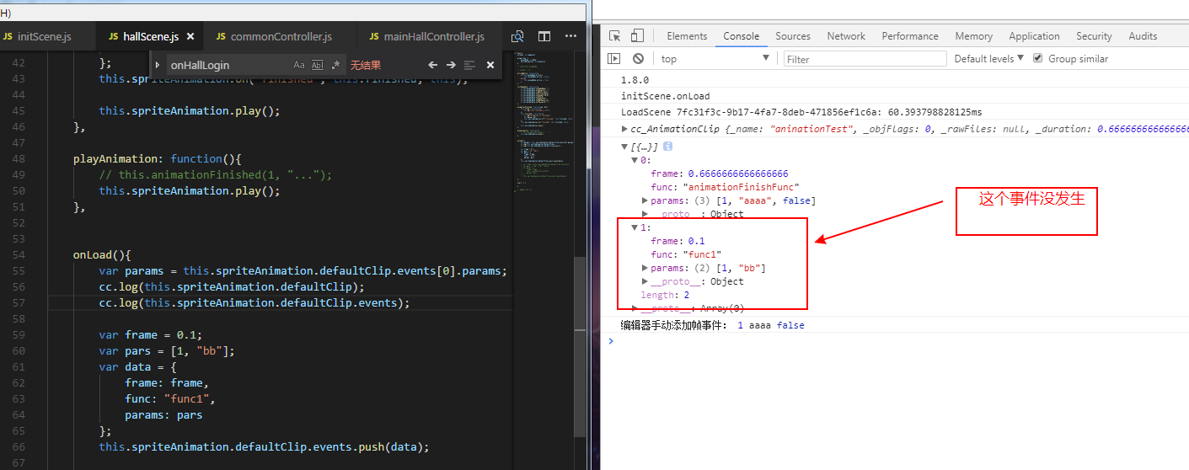Show the console sidebar icon
The height and width of the screenshot is (470, 1189).
614,58
